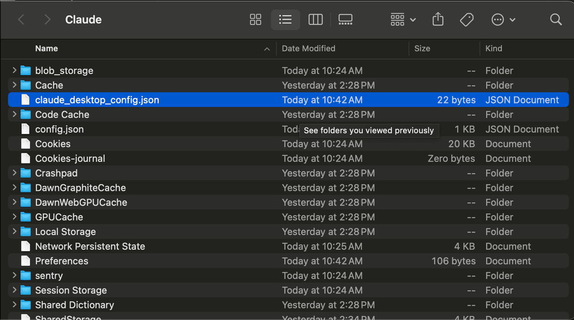This screenshot has width=574, height=320.
Task: Select the Cookies-journal file name
Action: pyautogui.click(x=70, y=158)
